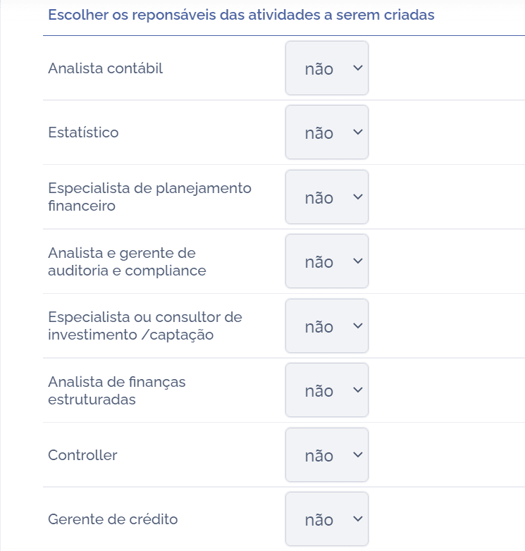The width and height of the screenshot is (525, 551).
Task: Click the Analista contábil label
Action: 105,68
